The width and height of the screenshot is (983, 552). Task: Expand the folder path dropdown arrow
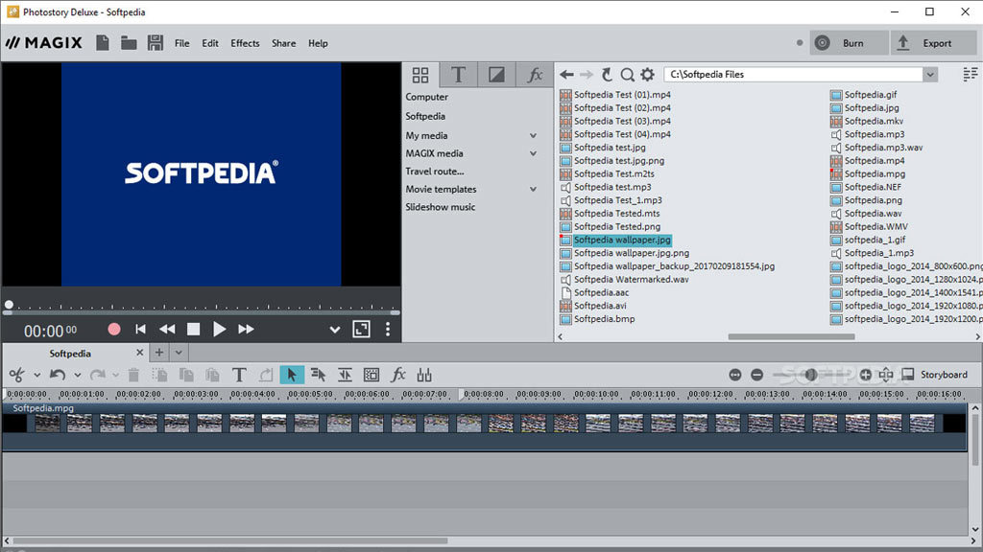[930, 75]
